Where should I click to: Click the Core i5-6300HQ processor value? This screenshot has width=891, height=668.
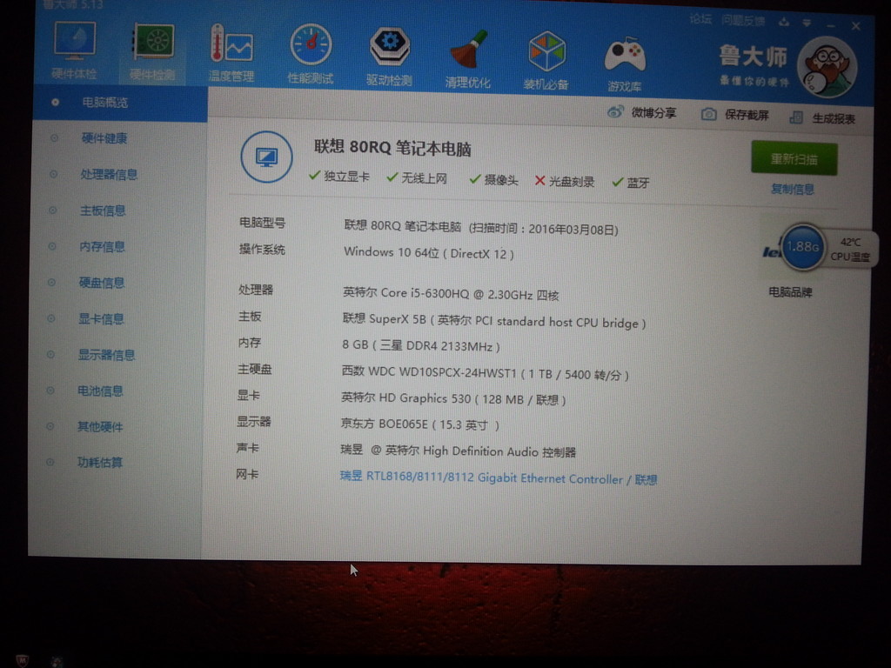451,294
